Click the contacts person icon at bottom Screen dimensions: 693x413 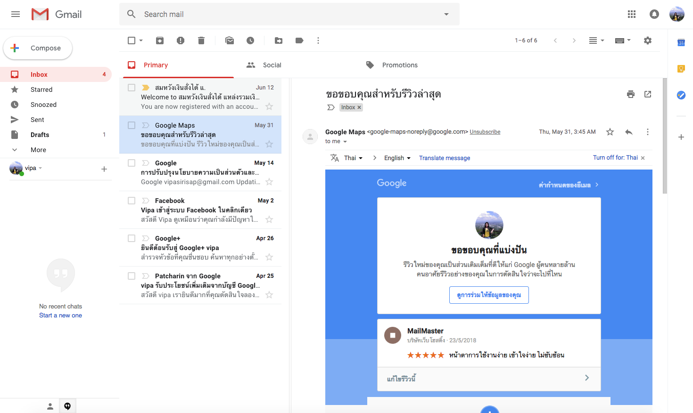[50, 406]
